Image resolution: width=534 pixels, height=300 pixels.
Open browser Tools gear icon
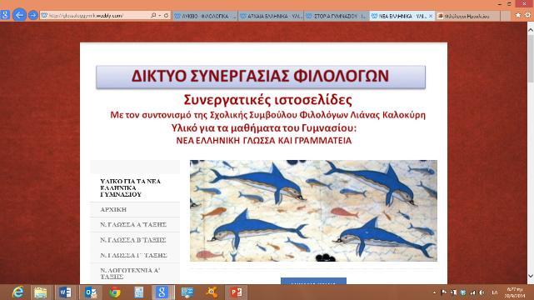coord(528,15)
